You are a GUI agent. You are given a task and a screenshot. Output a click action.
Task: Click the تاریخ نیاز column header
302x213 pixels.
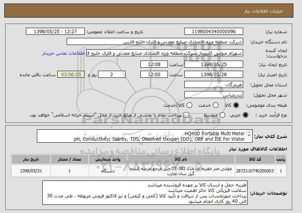[31, 159]
